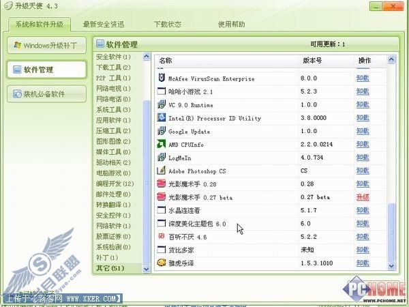The image size is (409, 307).
Task: Click the 升级天使 title bar logo
Action: click(x=9, y=5)
